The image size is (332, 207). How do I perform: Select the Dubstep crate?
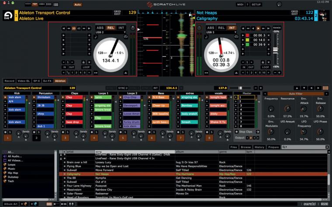(x=13, y=177)
